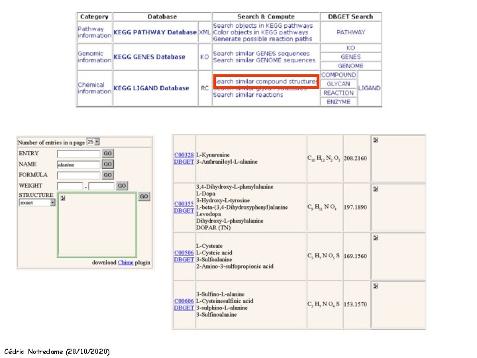The height and width of the screenshot is (358, 477).
Task: Click the broken image icon in the STRUCTURE box
Action: [63, 198]
